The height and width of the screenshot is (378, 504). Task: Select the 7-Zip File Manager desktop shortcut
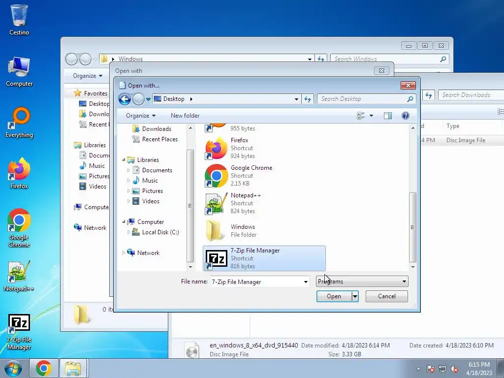coord(19,332)
